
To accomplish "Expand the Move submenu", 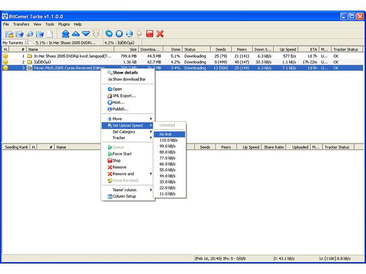I will (x=128, y=119).
